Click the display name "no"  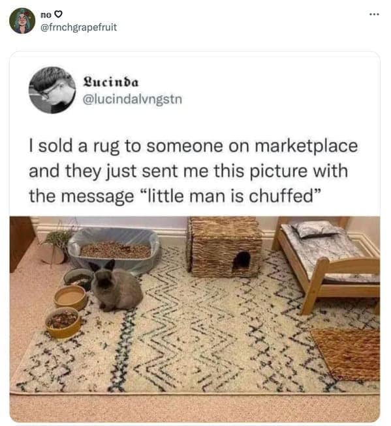click(46, 14)
